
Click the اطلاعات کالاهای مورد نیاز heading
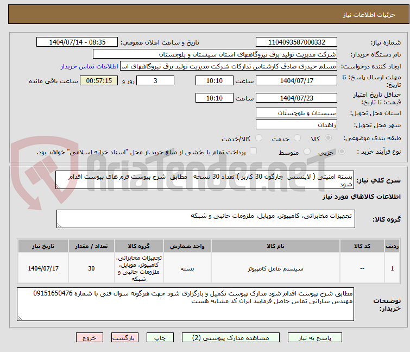[x=361, y=197]
